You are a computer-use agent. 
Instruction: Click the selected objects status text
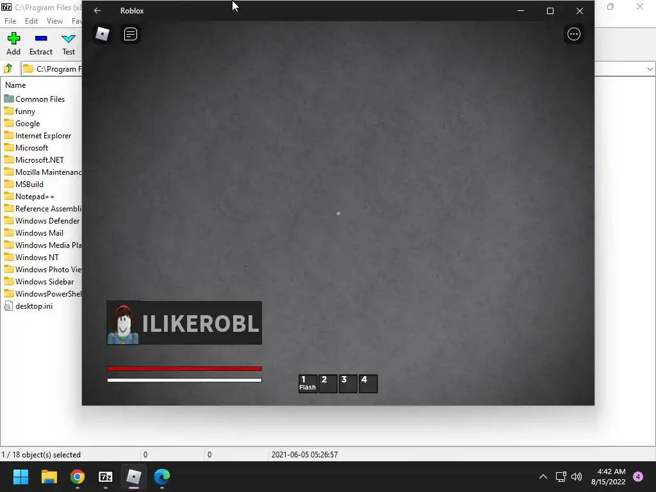[41, 455]
